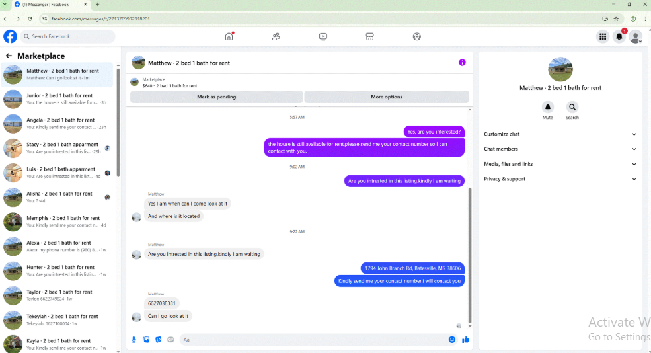Open the grid menu icon
651x353 pixels.
603,36
